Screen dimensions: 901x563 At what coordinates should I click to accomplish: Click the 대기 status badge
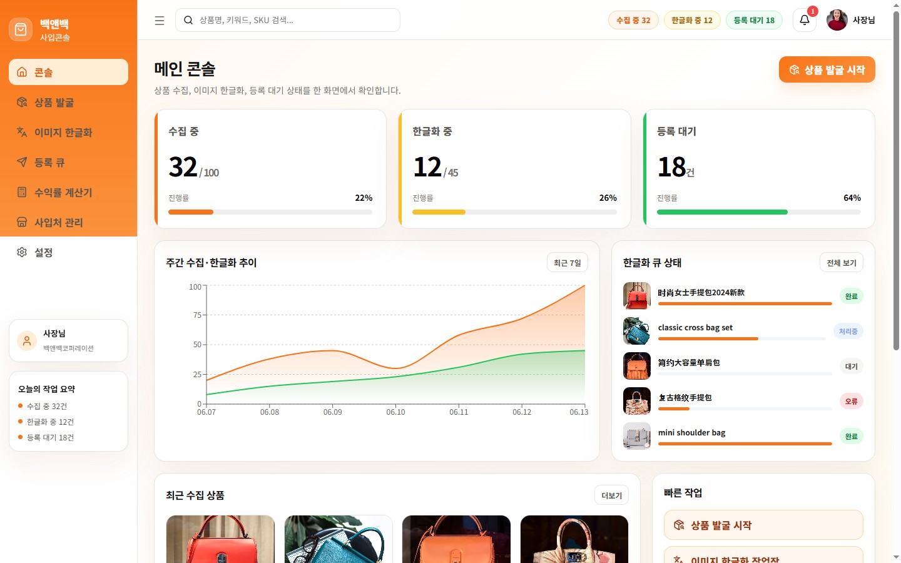pos(851,366)
